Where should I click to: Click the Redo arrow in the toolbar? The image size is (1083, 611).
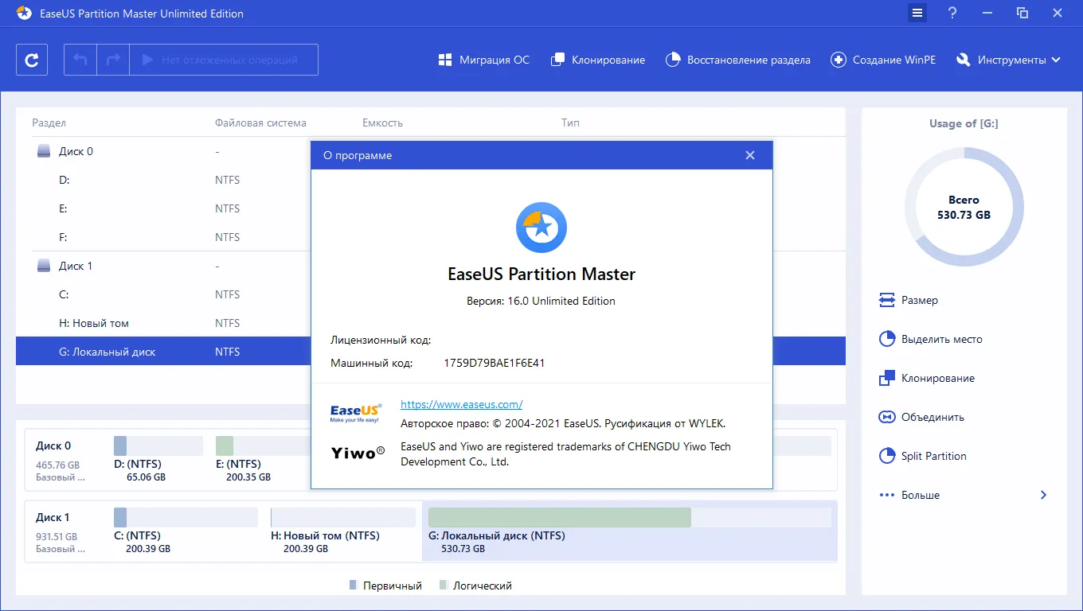pyautogui.click(x=113, y=60)
